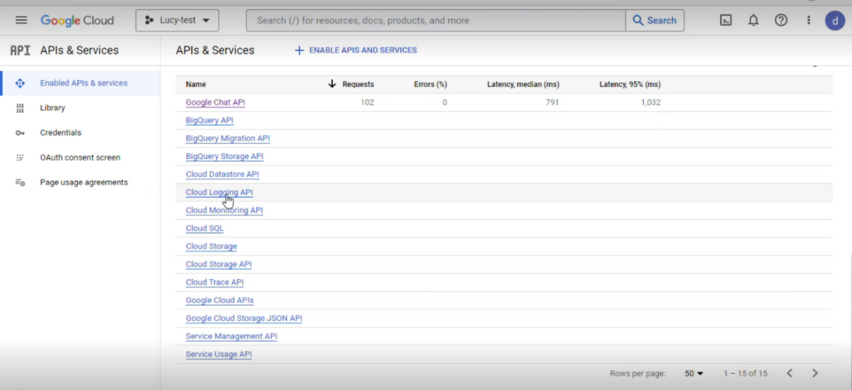The height and width of the screenshot is (390, 852).
Task: Select Library in the sidebar
Action: 53,108
